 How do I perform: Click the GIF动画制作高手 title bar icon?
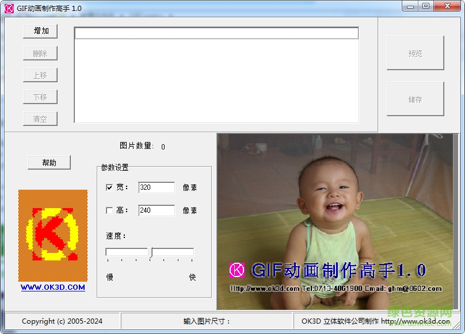(9, 6)
